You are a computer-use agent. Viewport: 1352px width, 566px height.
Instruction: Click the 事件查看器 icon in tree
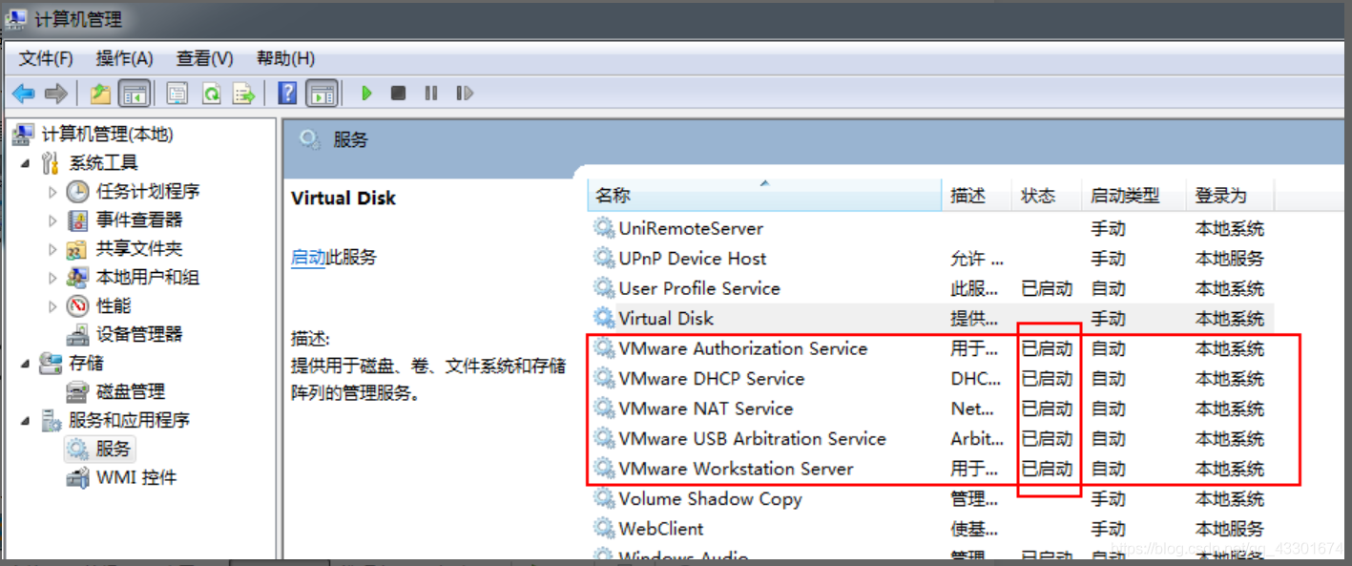coord(77,220)
